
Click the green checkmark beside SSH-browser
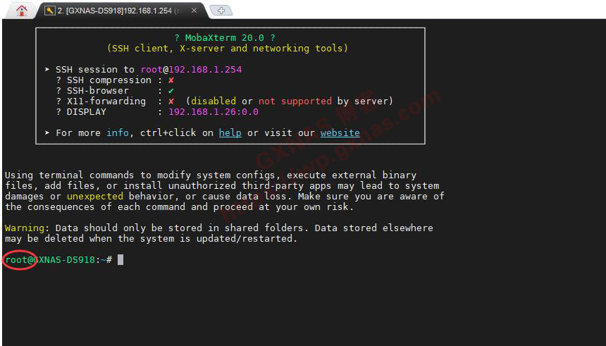pos(171,91)
